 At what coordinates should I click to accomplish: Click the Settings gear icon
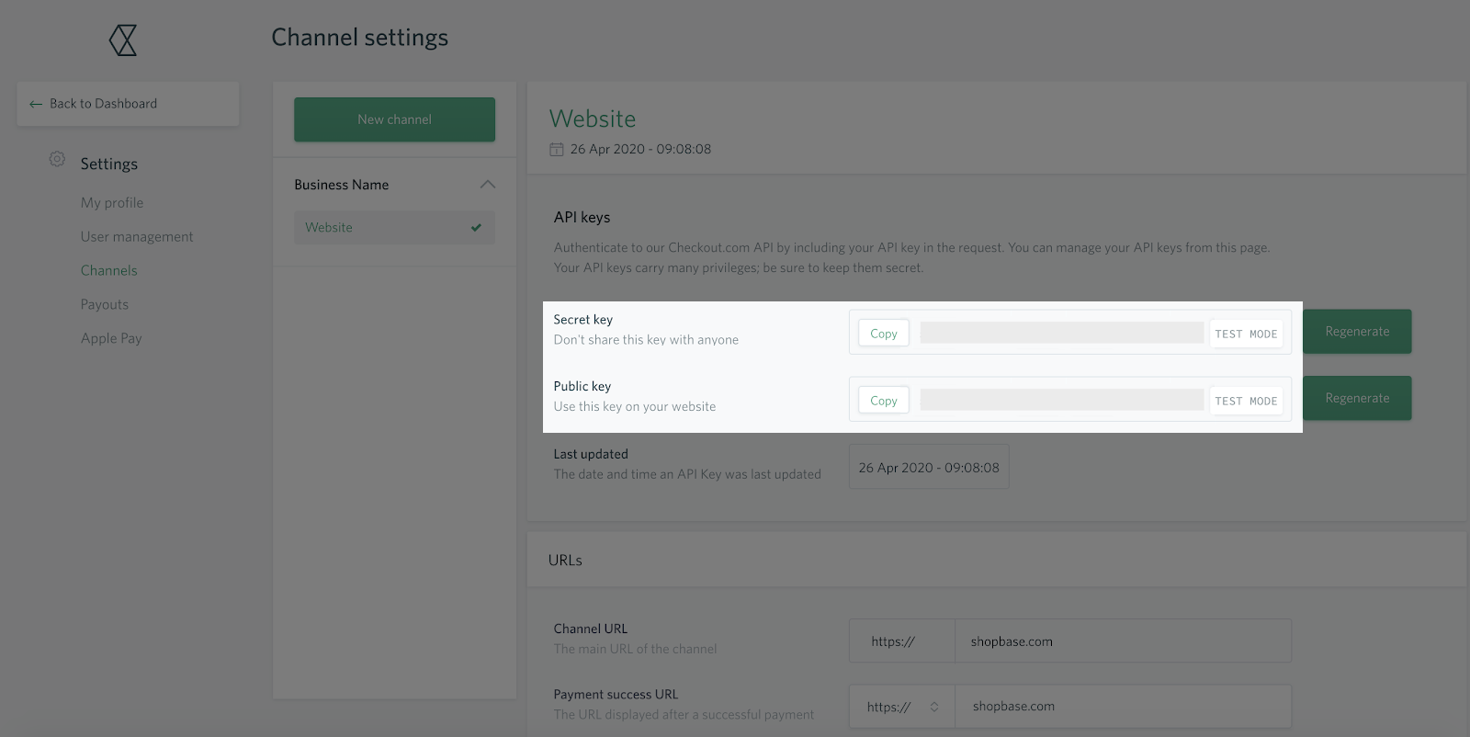[57, 159]
